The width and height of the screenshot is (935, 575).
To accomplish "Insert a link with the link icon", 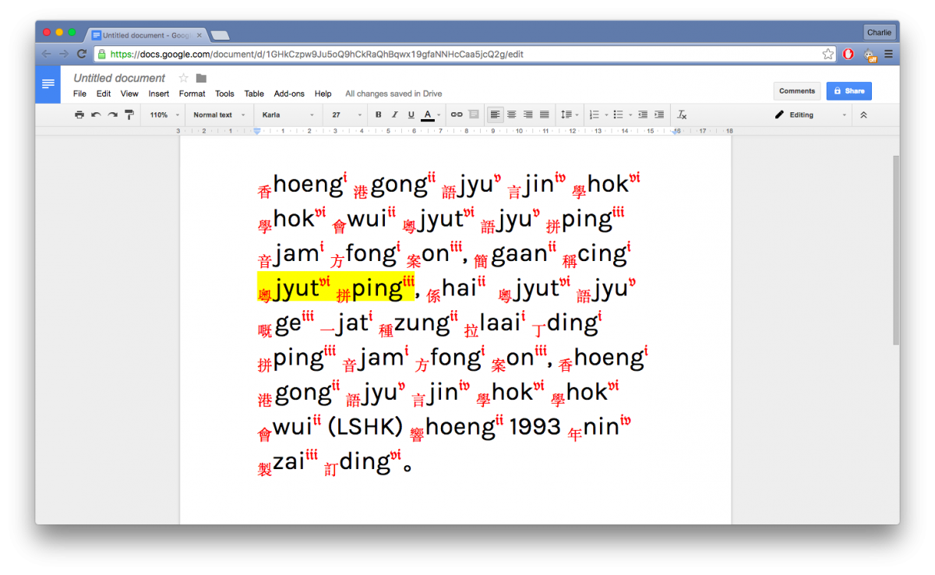I will pos(457,115).
